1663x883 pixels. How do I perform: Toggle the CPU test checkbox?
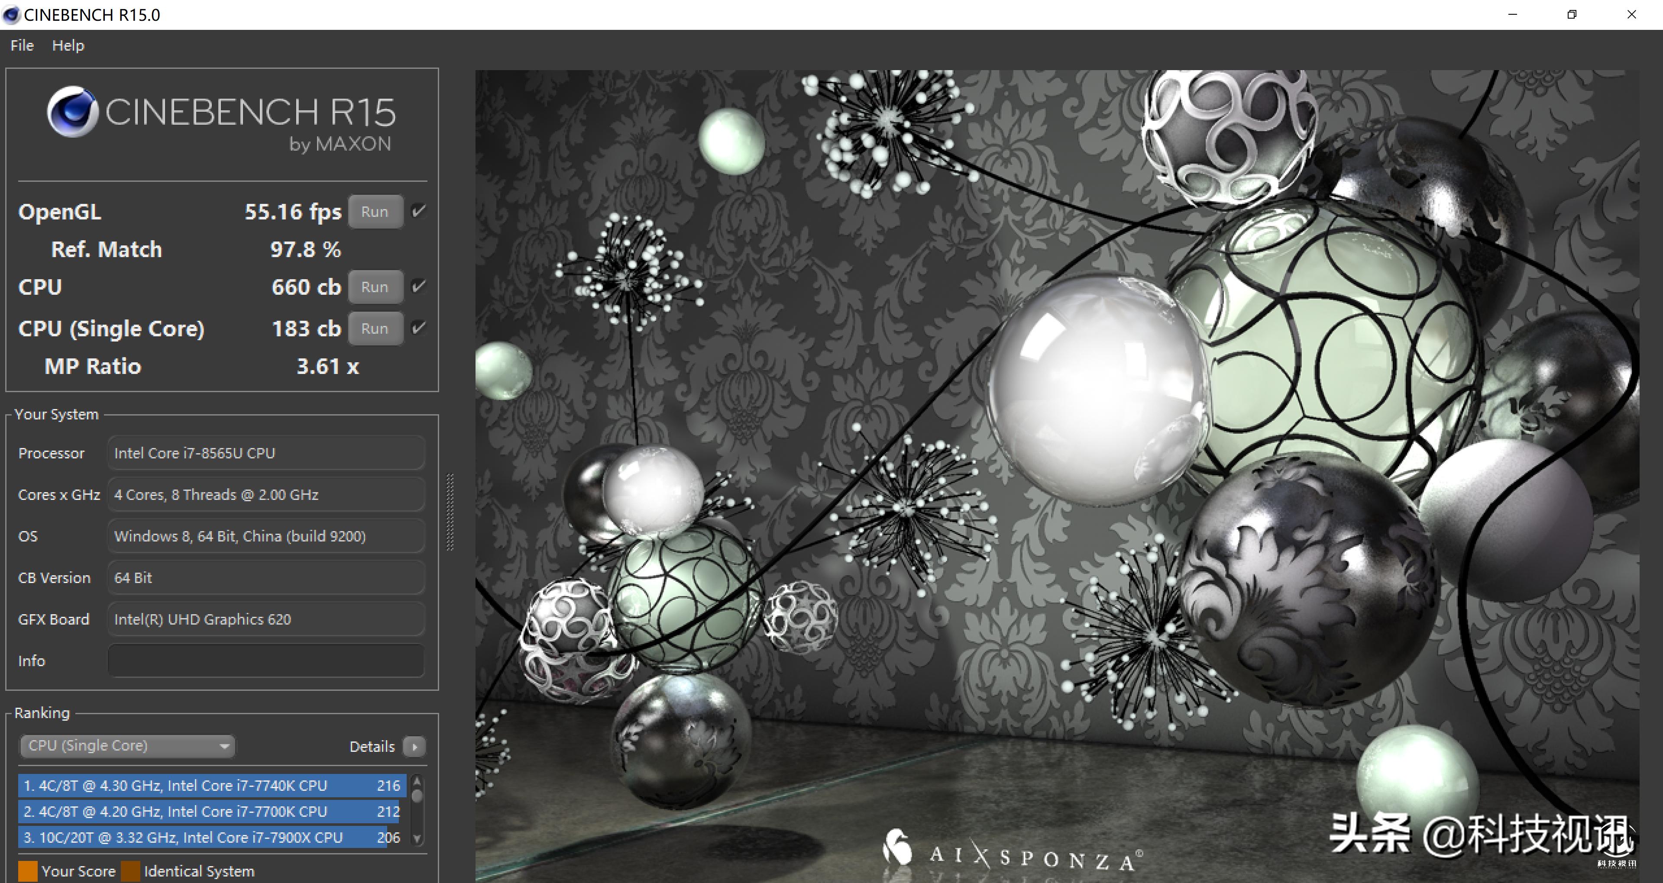(419, 286)
